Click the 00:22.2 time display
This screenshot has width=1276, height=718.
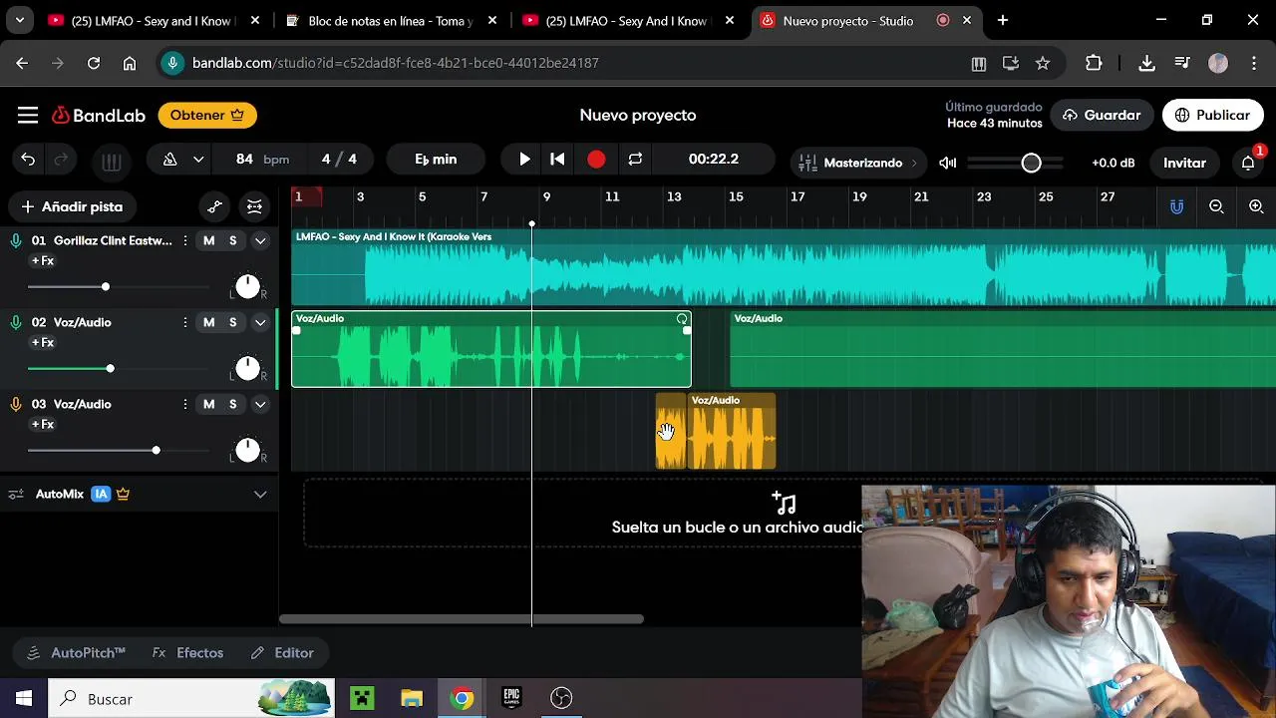click(x=714, y=160)
